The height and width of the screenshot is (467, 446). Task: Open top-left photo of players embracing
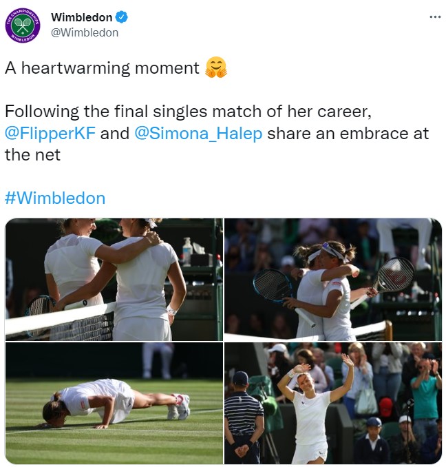pos(114,279)
